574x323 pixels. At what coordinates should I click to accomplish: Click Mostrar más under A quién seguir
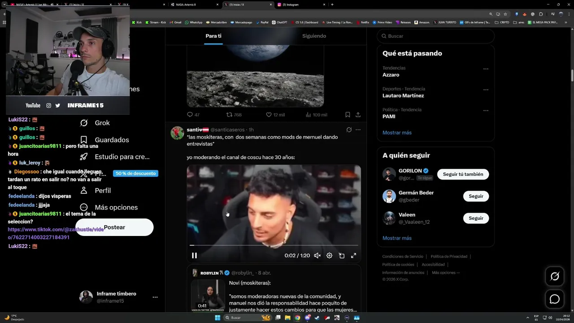point(397,238)
